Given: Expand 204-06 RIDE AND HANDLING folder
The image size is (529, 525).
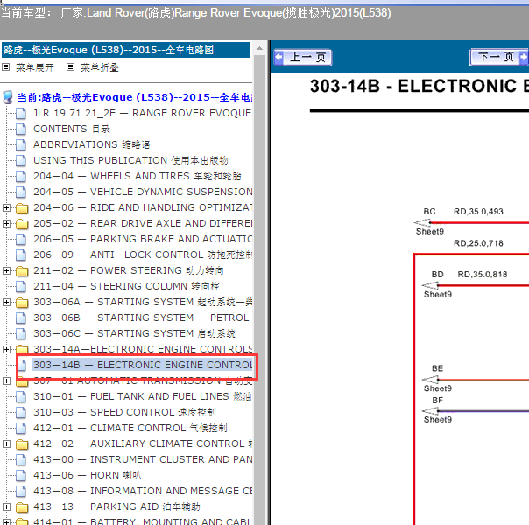Looking at the screenshot, I should point(6,207).
